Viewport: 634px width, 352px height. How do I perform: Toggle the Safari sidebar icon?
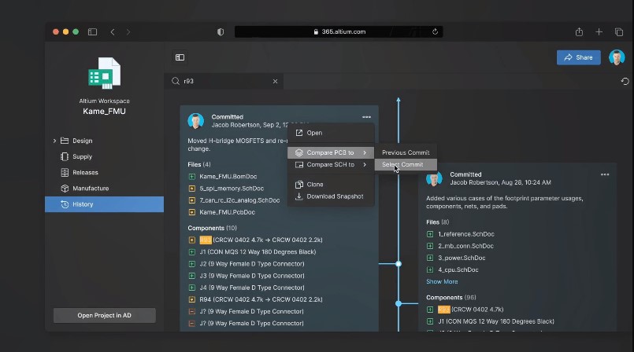[93, 32]
